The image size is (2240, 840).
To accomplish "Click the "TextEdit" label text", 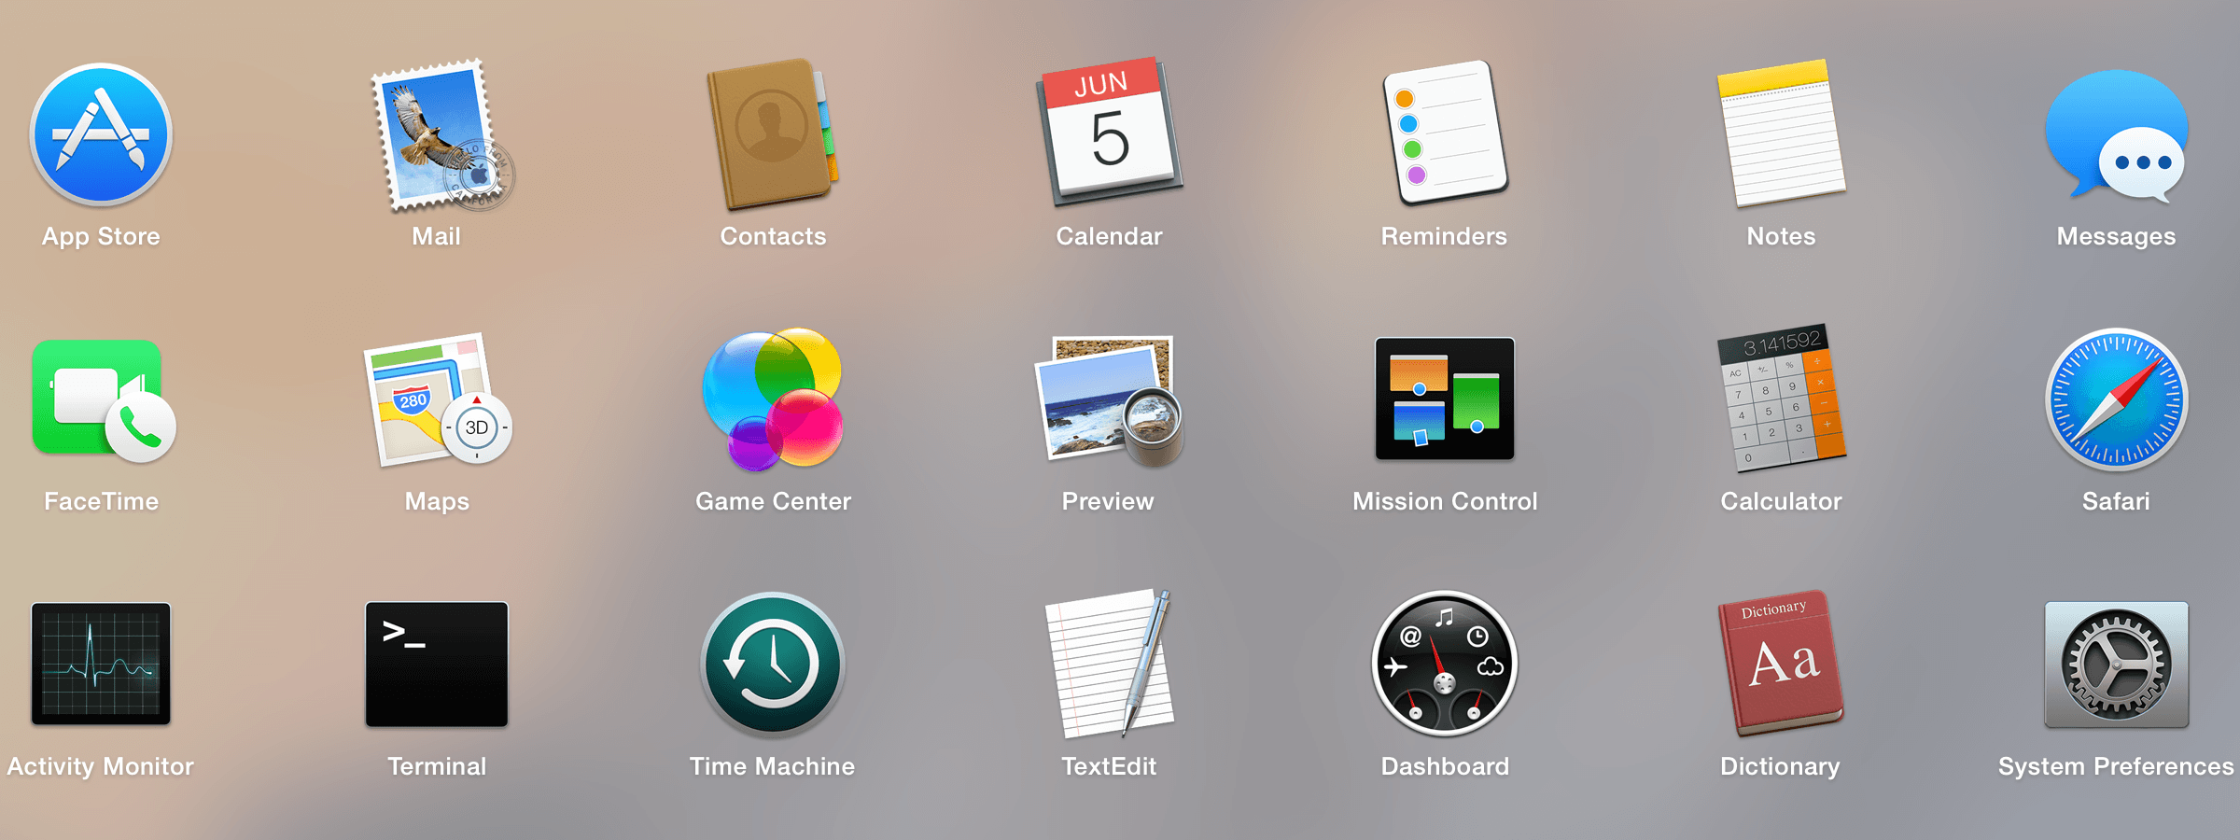I will coord(1109,766).
